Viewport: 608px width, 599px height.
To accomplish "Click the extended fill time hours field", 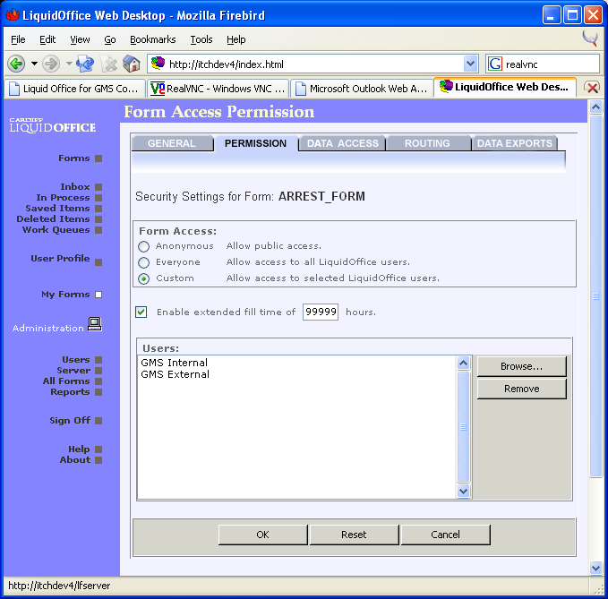I will [x=320, y=312].
